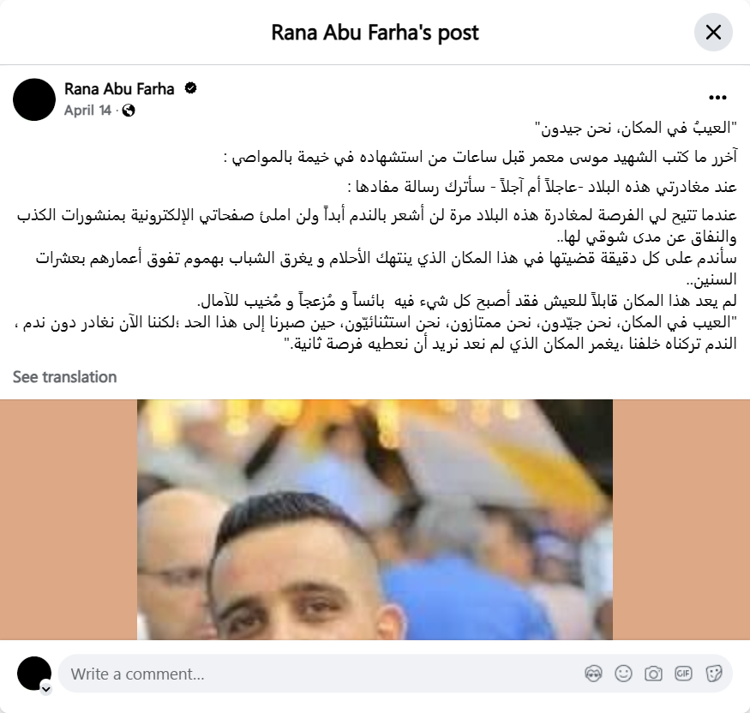This screenshot has height=713, width=750.
Task: Open the attached post photo
Action: coord(375,520)
